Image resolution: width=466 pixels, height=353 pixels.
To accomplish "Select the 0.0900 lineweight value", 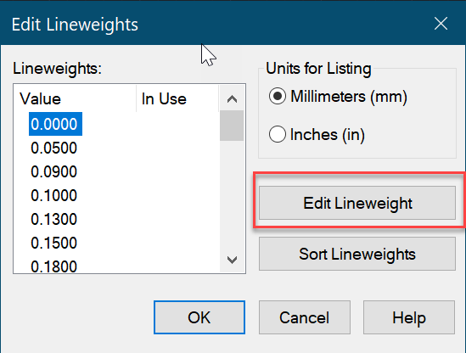I will pyautogui.click(x=53, y=171).
